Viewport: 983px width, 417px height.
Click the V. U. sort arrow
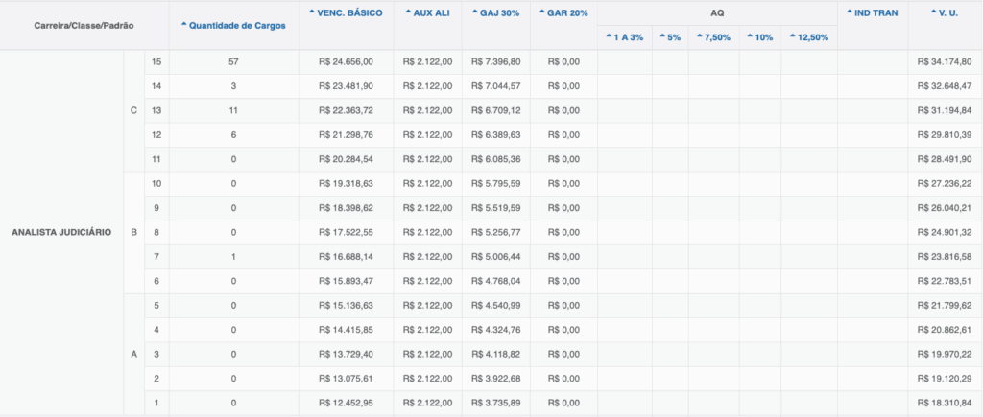(933, 12)
